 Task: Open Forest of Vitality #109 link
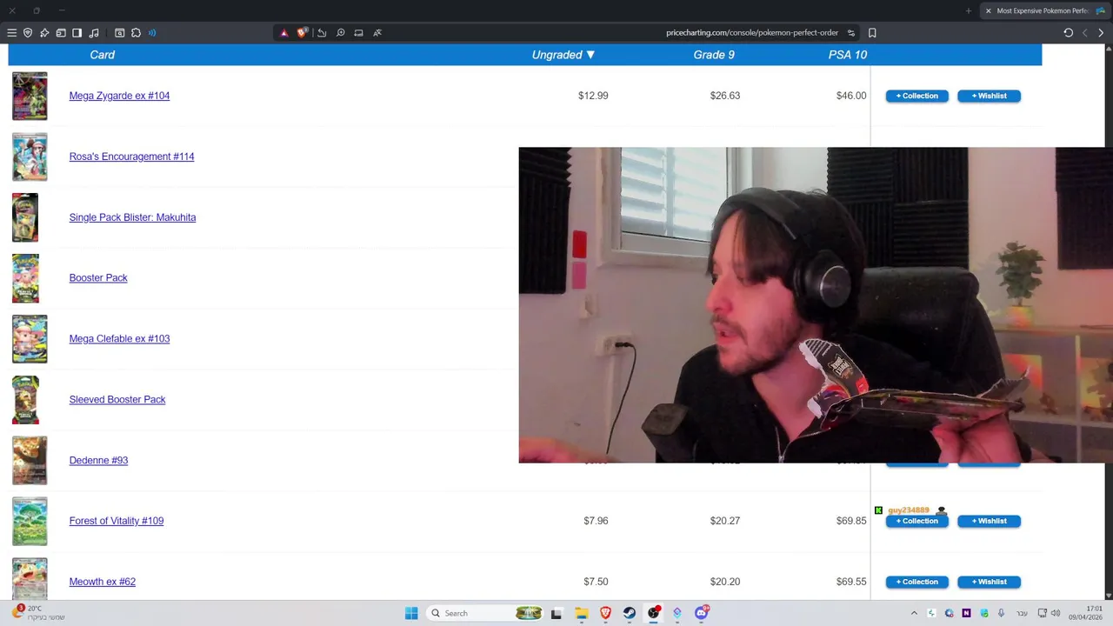pyautogui.click(x=117, y=521)
